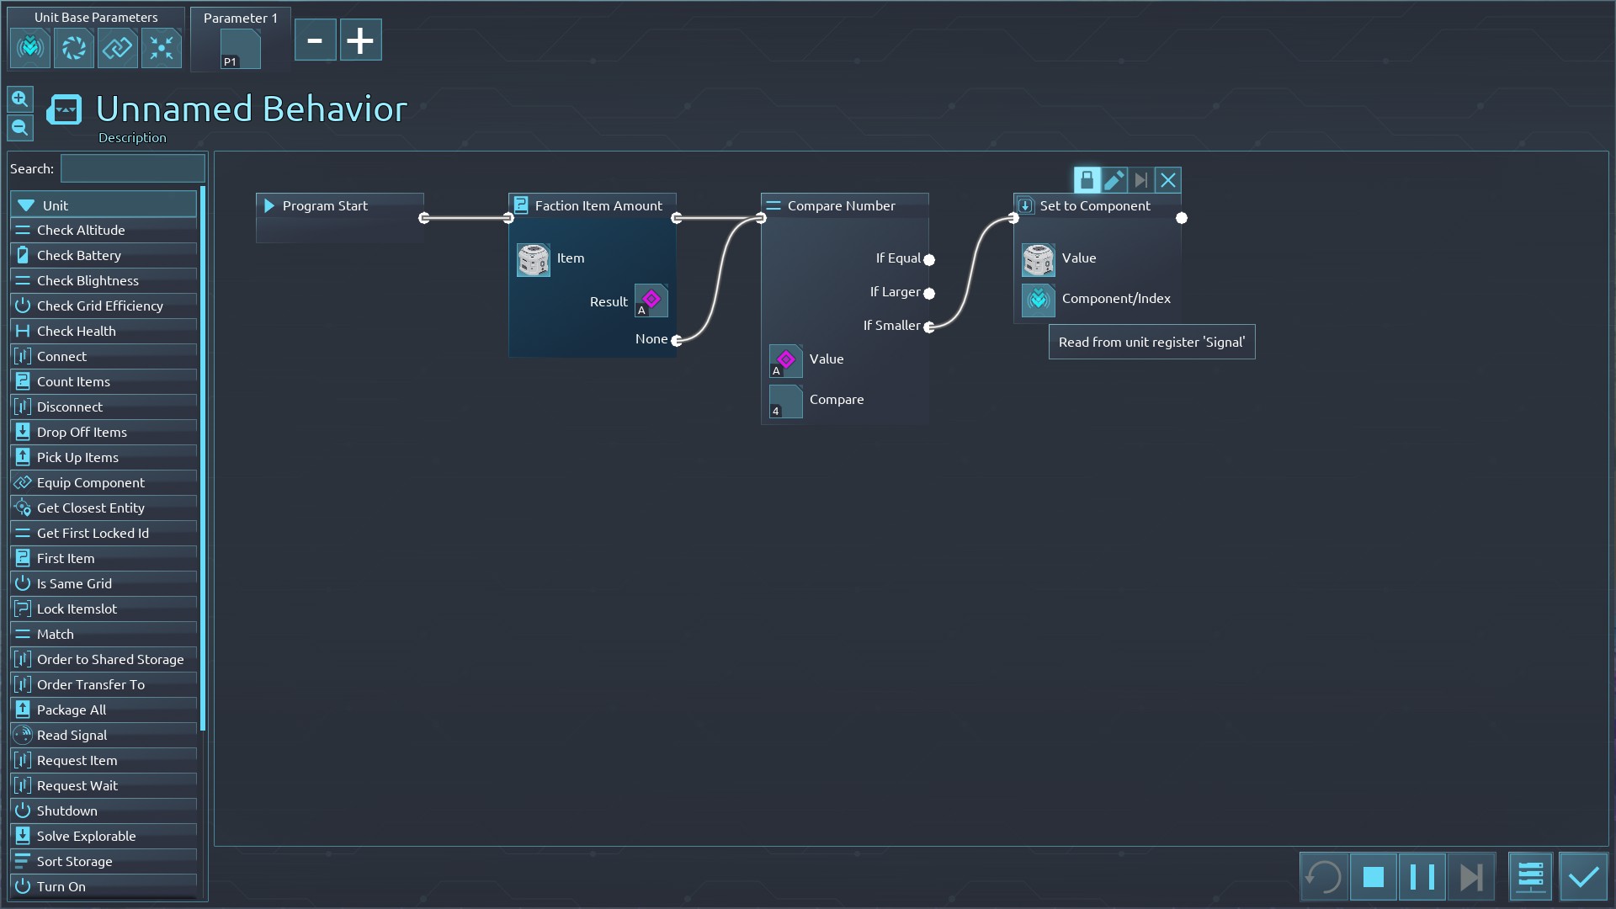
Task: Click the zoom in magnifier icon
Action: [20, 99]
